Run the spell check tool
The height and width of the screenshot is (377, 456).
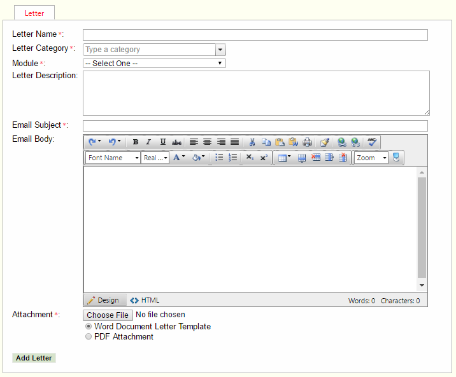pos(372,142)
